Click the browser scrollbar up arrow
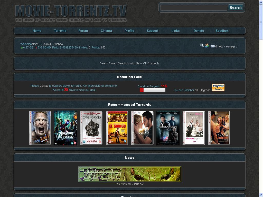This screenshot has height=197, width=263. click(x=261, y=2)
